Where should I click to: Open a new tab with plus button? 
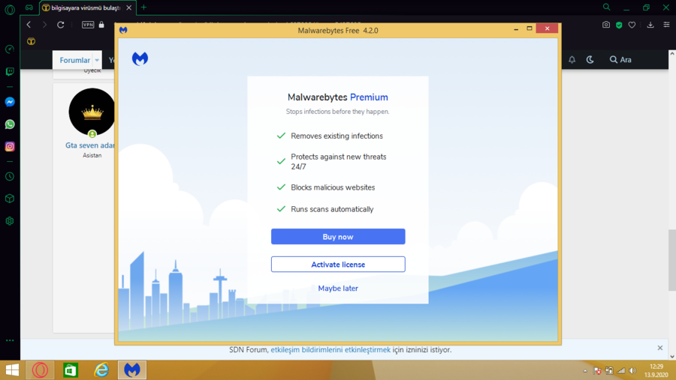point(144,7)
